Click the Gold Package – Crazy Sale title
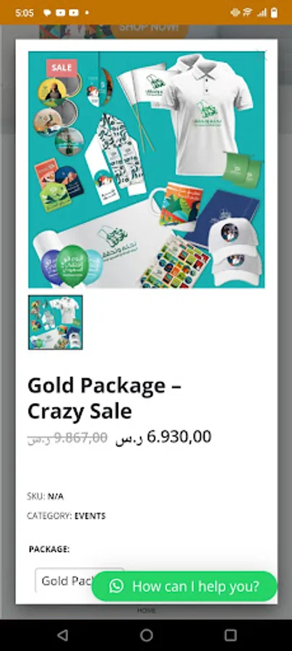The height and width of the screenshot is (651, 292). coord(104,399)
